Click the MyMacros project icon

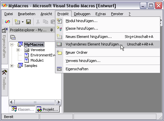click(x=20, y=45)
